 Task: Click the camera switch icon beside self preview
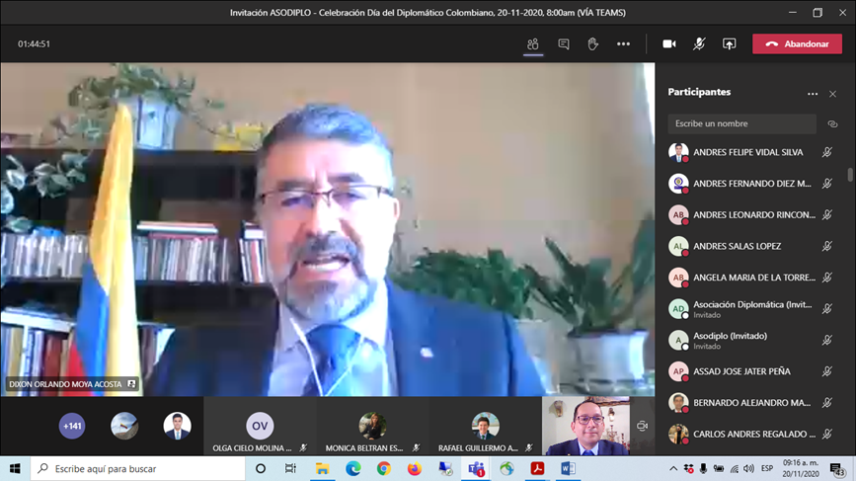[x=642, y=426]
